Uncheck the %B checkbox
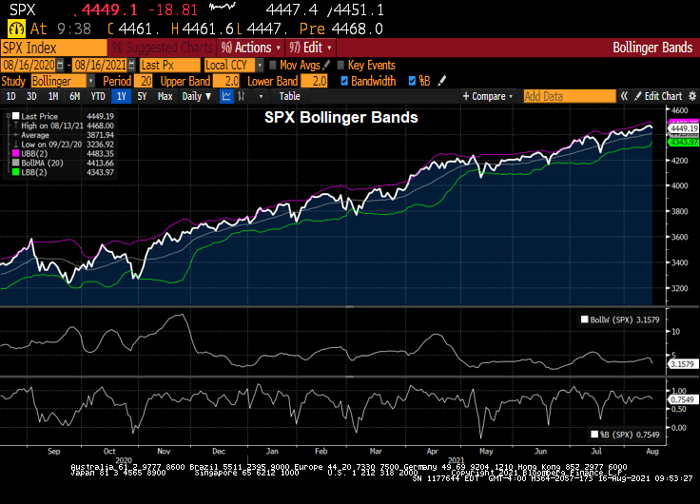This screenshot has width=700, height=504. pyautogui.click(x=412, y=81)
